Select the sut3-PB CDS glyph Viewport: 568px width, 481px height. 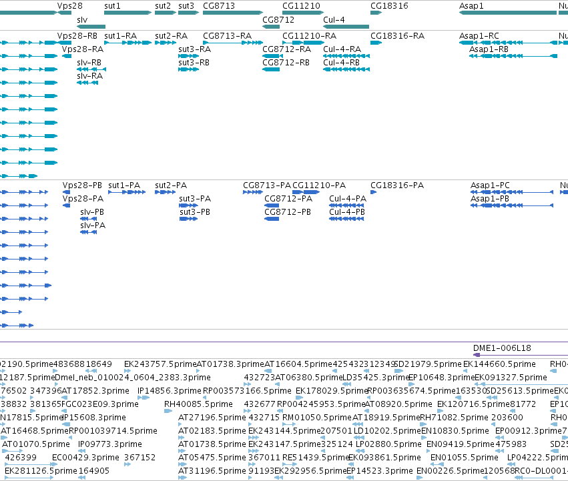coord(188,219)
